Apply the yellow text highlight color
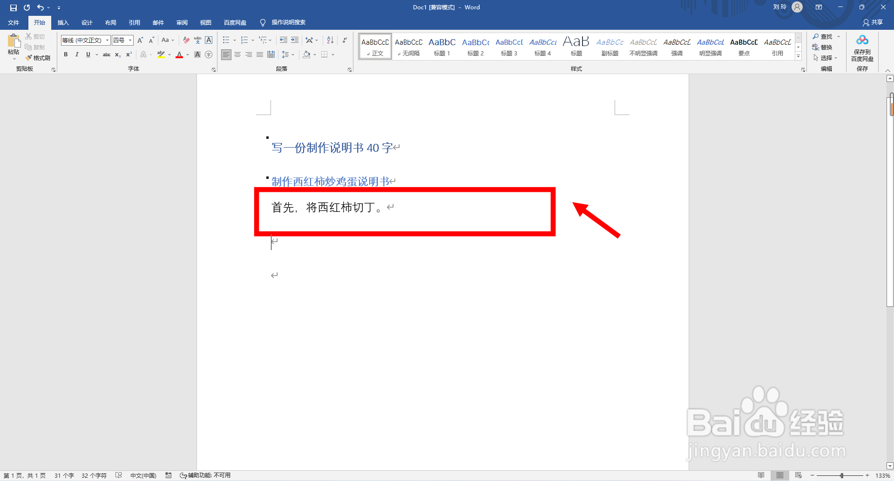Viewport: 894px width, 481px height. click(161, 54)
